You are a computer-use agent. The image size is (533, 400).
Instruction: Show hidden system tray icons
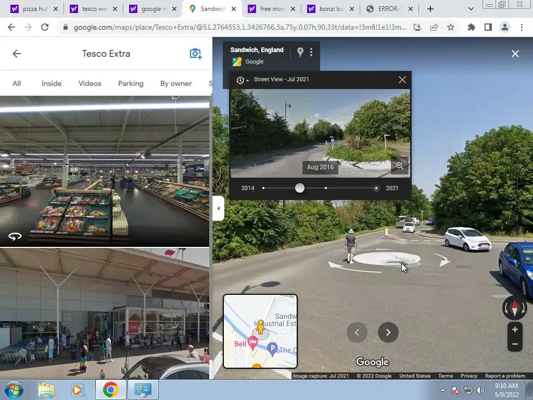point(442,390)
